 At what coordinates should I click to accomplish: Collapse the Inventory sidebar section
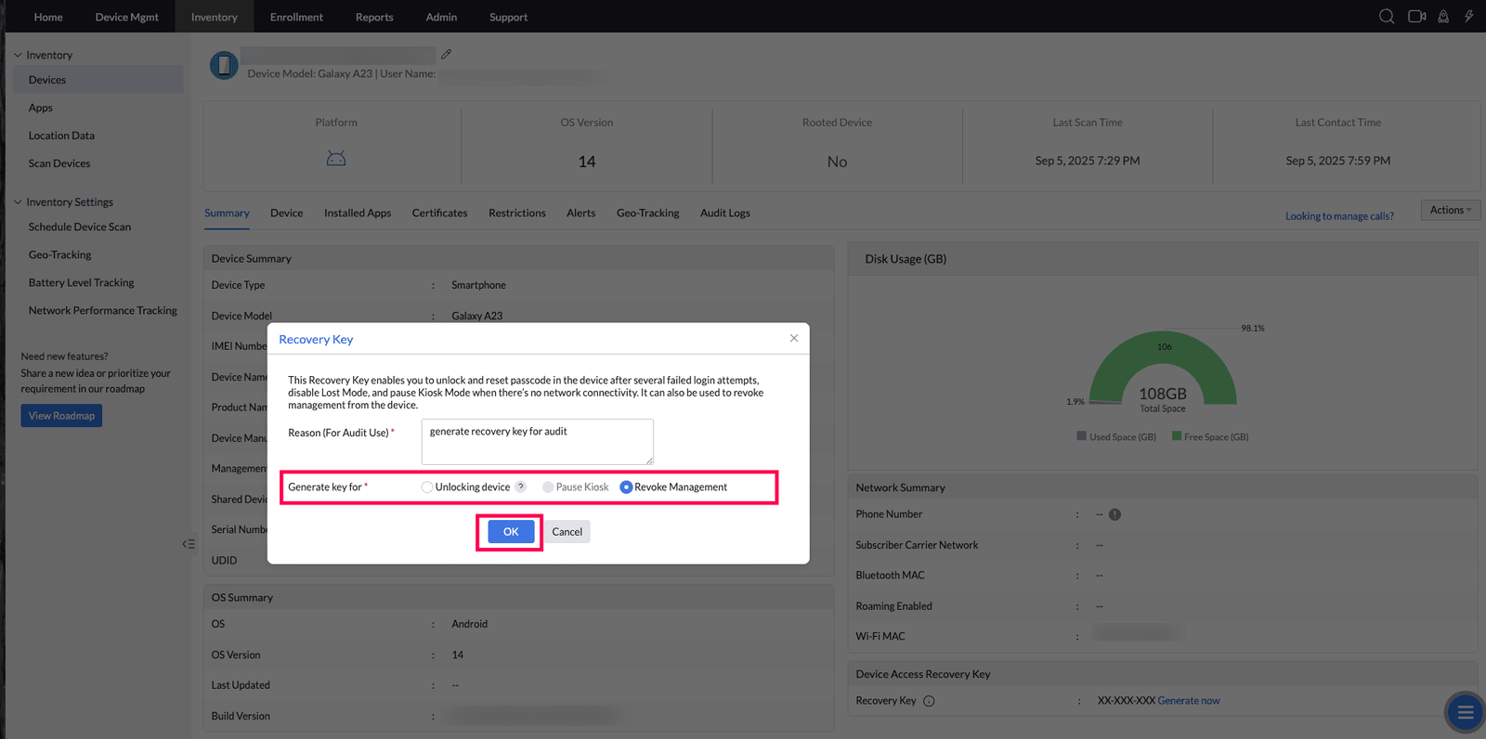coord(18,55)
